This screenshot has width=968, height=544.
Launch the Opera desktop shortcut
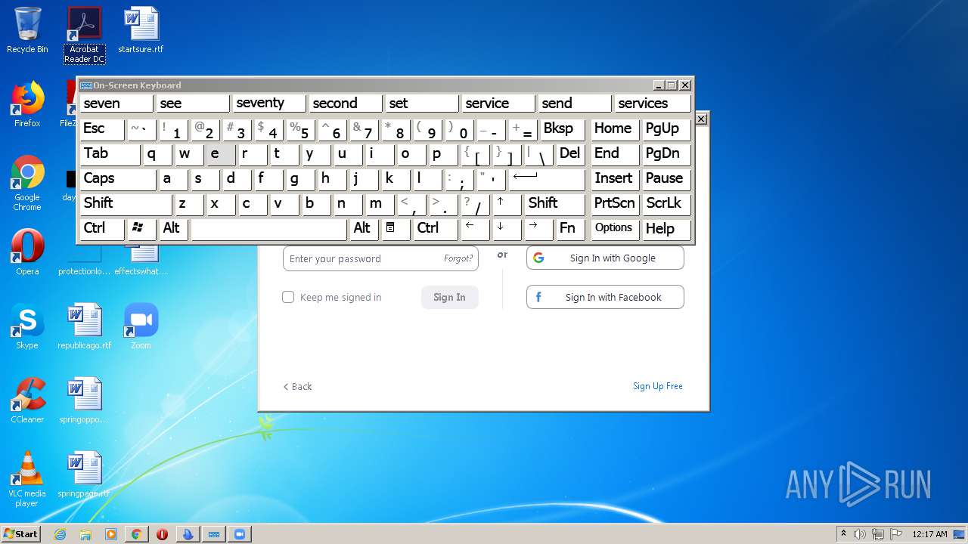pos(27,252)
